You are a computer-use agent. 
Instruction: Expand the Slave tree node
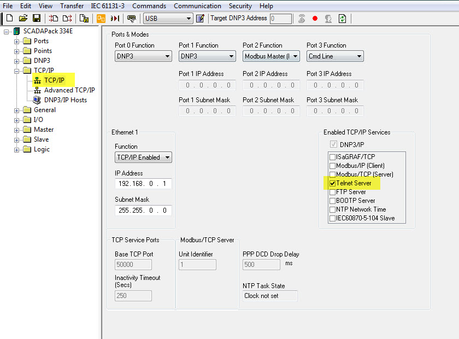17,140
